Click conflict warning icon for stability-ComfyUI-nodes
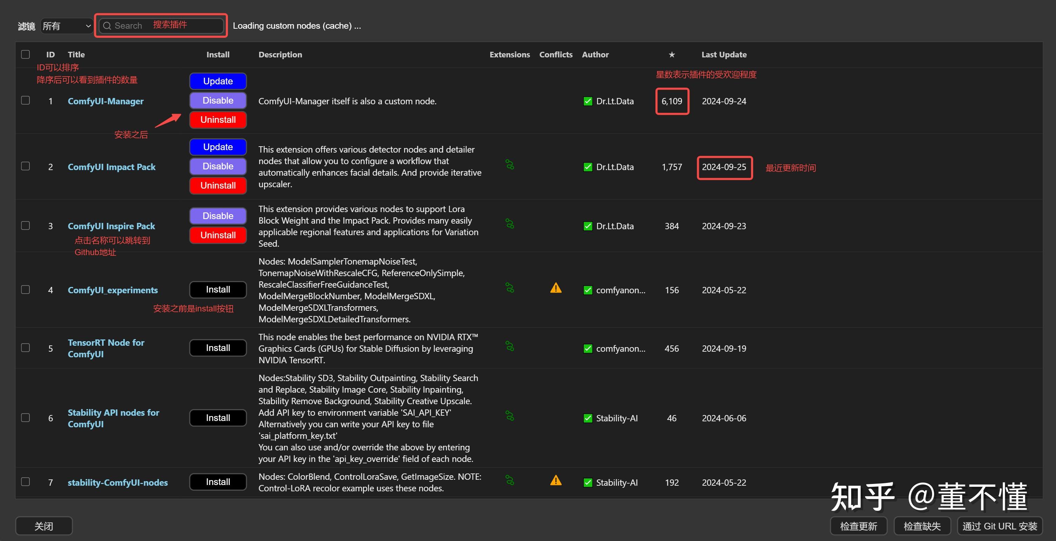The width and height of the screenshot is (1056, 541). 555,480
